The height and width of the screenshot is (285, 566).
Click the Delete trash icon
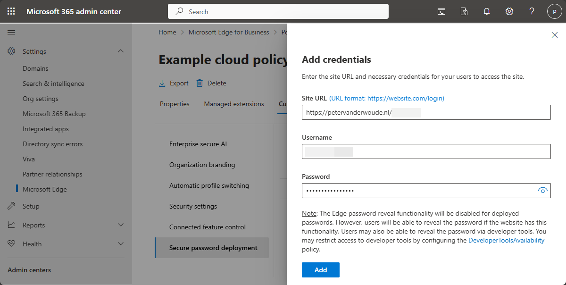point(200,83)
